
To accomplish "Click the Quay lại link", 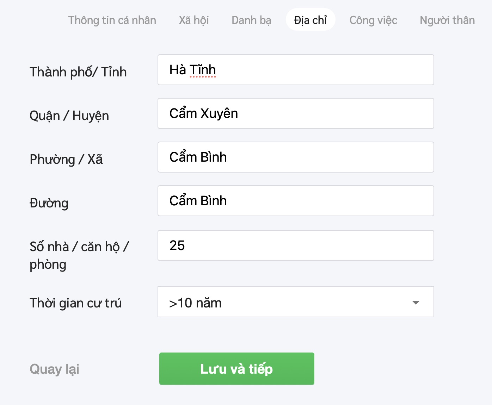I will coord(54,369).
